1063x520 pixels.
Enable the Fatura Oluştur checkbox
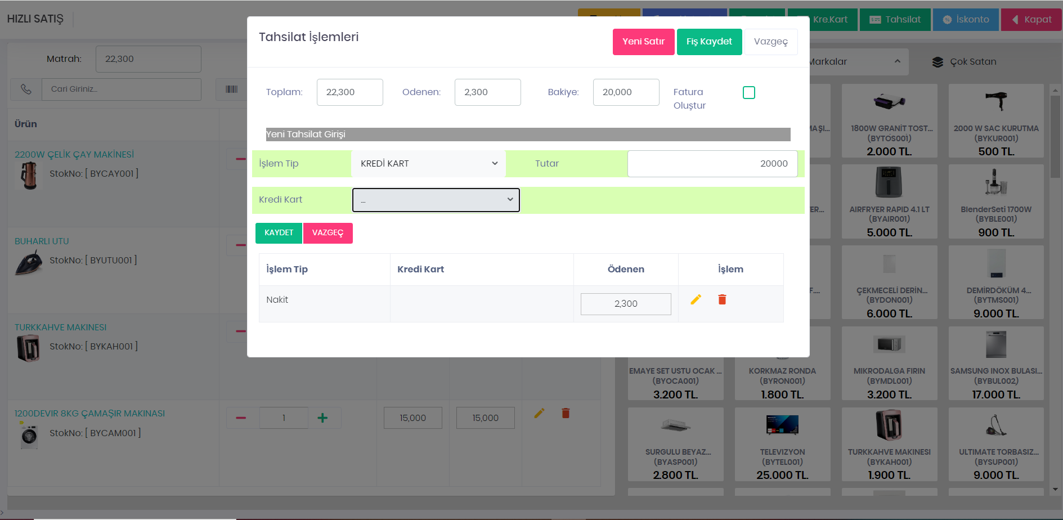(x=748, y=93)
